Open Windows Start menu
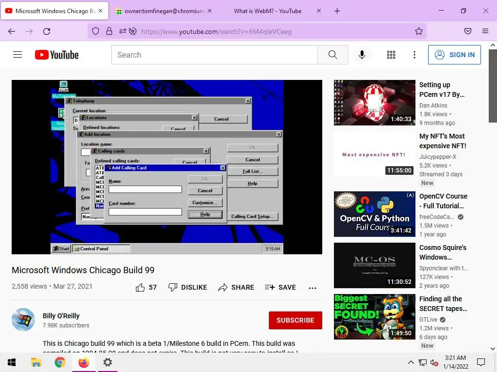 pyautogui.click(x=12, y=362)
